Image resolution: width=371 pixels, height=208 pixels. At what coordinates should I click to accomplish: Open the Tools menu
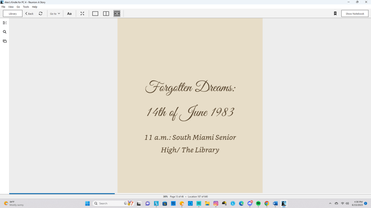tap(26, 7)
